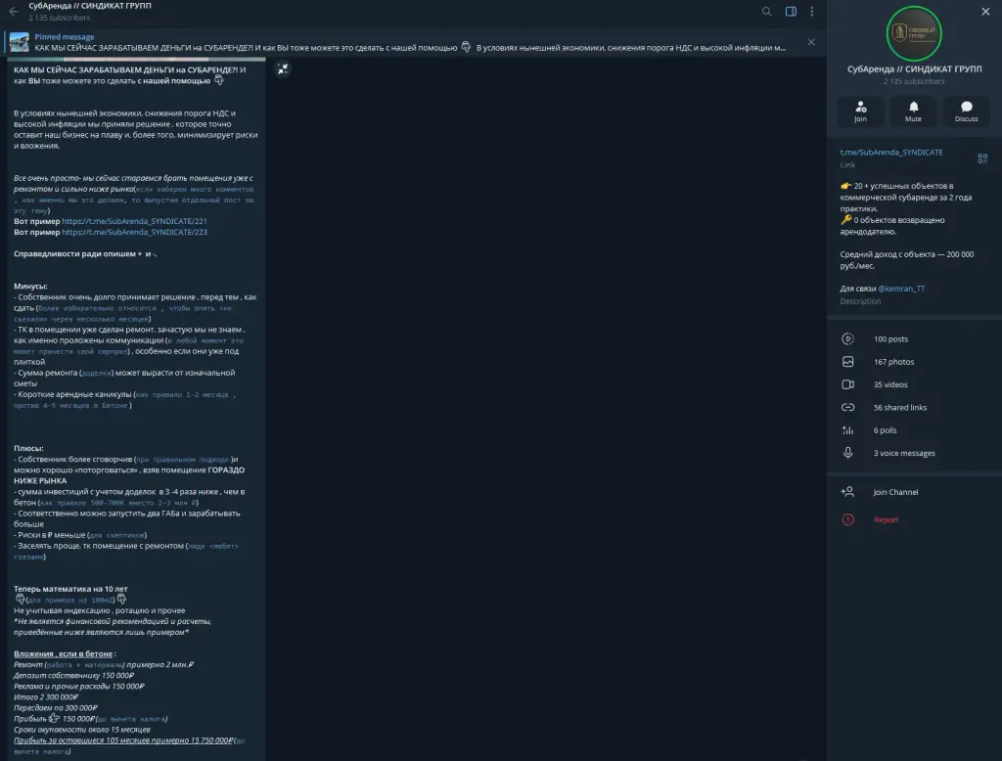Open the SubArenda_SYNDICATE/223 example link
The width and height of the screenshot is (1002, 761).
(x=134, y=232)
